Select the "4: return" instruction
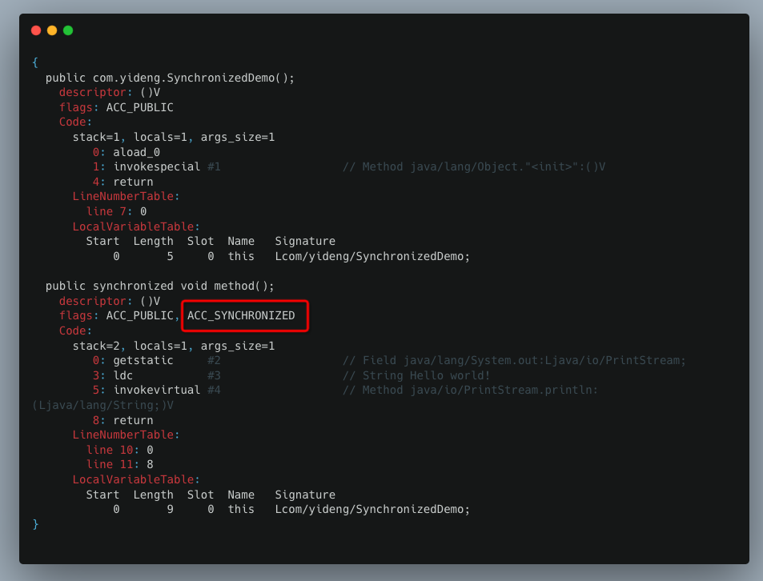 tap(122, 182)
